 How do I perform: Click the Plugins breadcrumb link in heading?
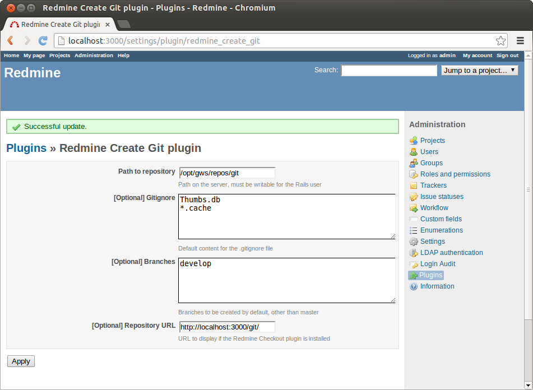[26, 148]
